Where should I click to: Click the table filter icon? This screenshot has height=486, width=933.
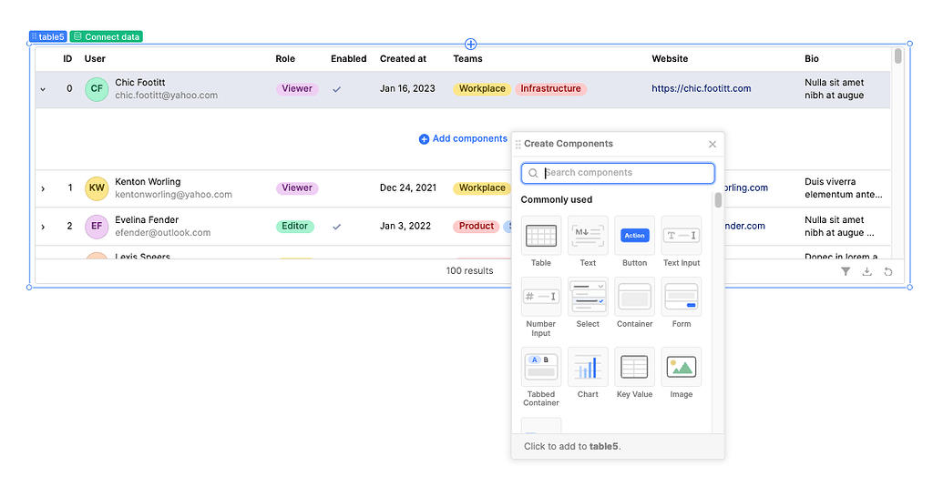click(846, 271)
